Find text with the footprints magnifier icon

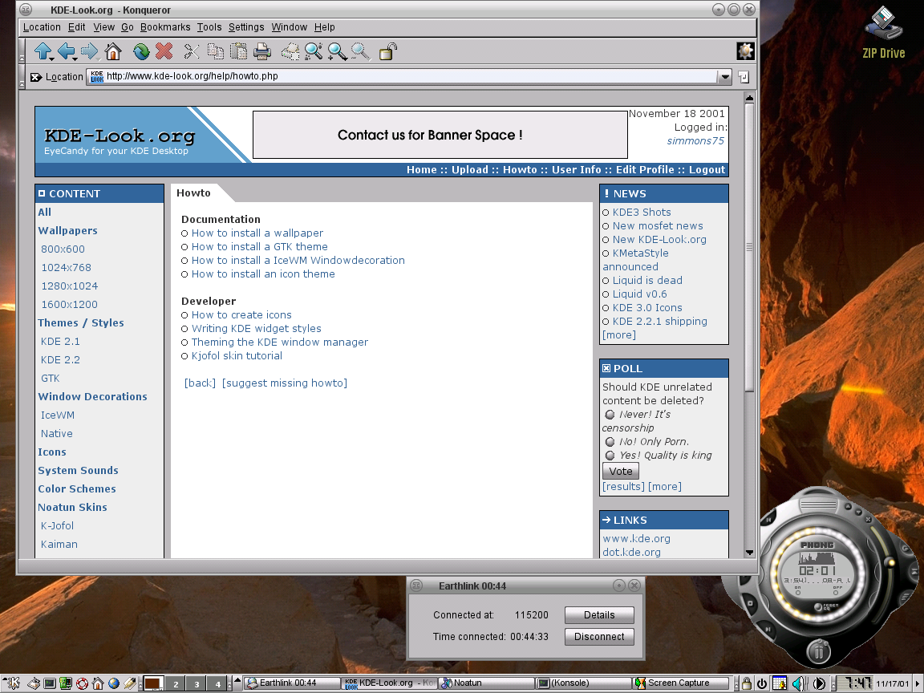pyautogui.click(x=314, y=52)
